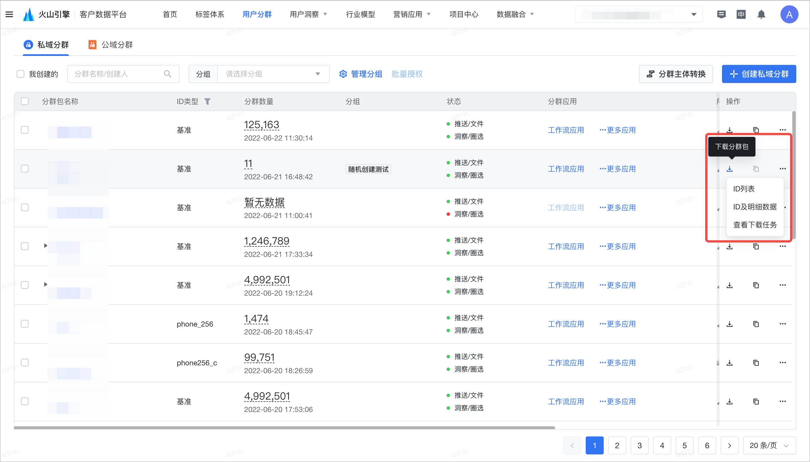The height and width of the screenshot is (462, 810).
Task: Expand the 用户洞察 nav dropdown
Action: [x=308, y=14]
